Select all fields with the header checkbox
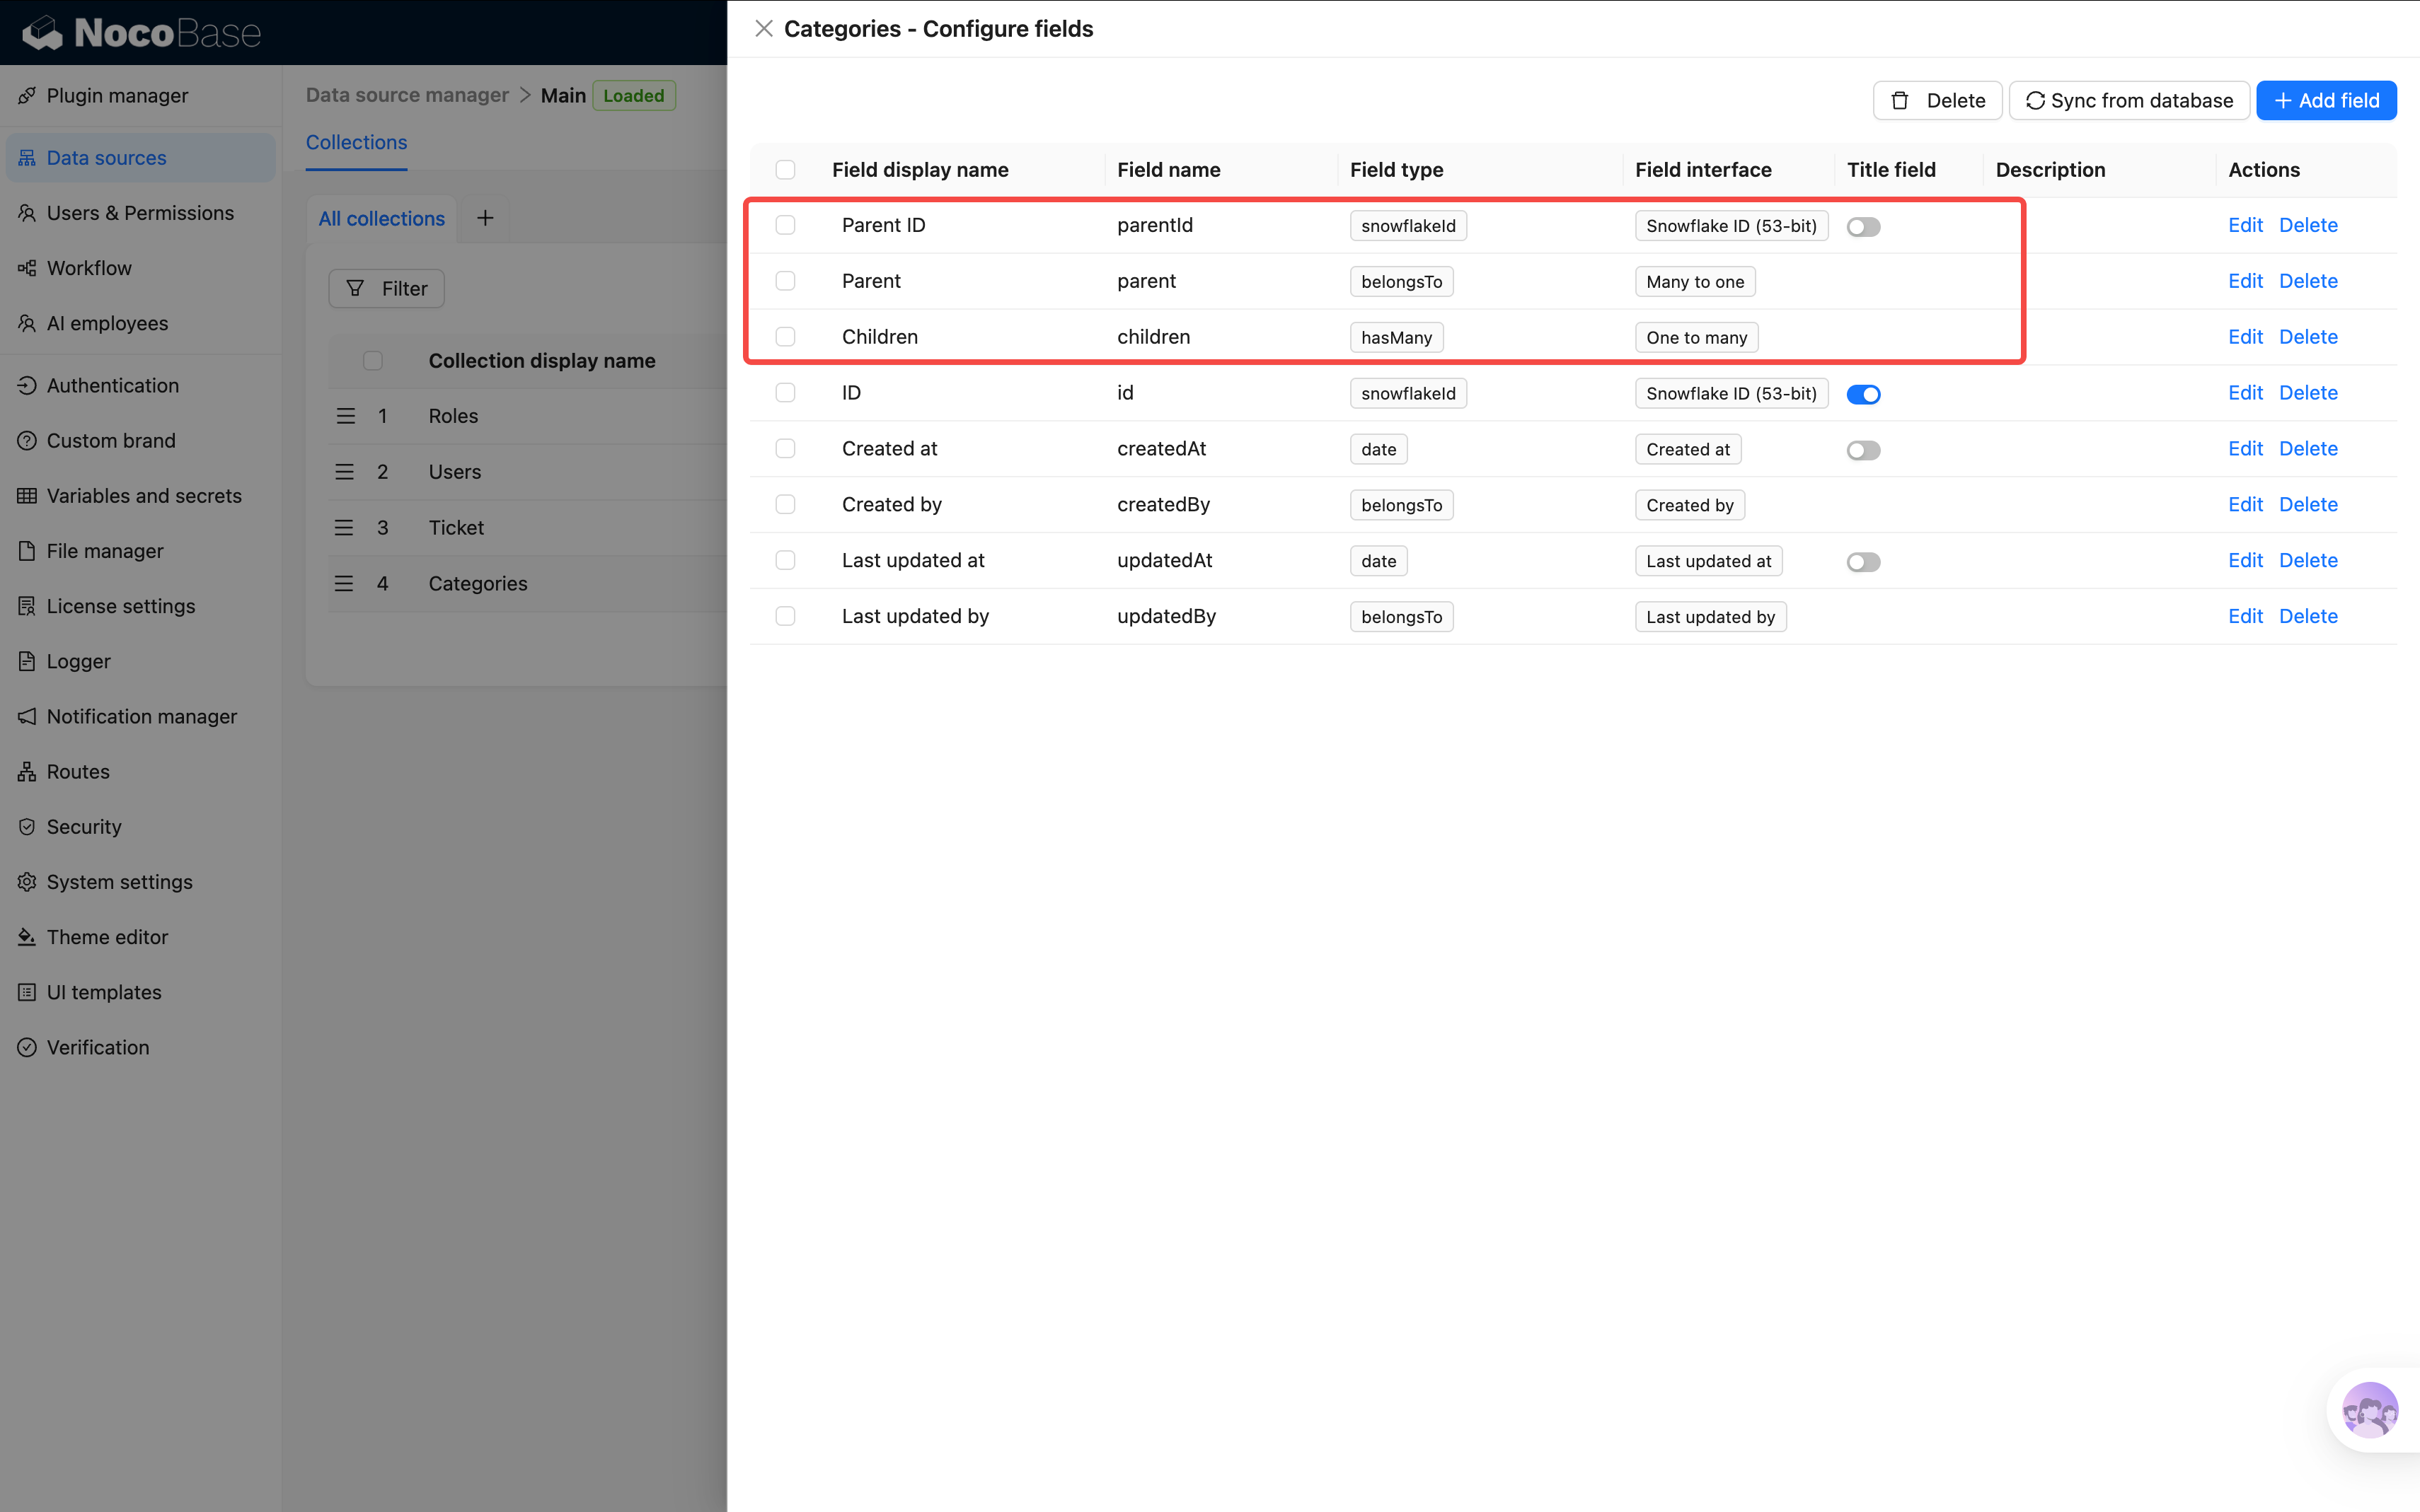2420x1512 pixels. click(785, 170)
